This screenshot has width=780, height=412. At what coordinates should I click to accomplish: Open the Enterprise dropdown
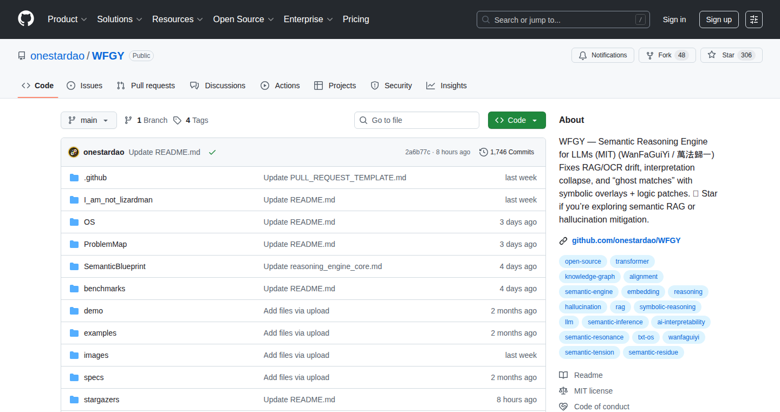pos(309,19)
